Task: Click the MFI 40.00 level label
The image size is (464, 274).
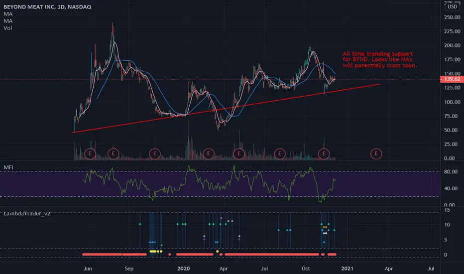Action: point(451,188)
